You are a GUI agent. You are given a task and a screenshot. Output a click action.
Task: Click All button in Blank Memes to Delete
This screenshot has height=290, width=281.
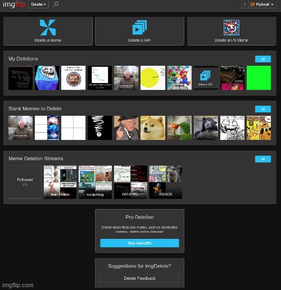click(263, 109)
